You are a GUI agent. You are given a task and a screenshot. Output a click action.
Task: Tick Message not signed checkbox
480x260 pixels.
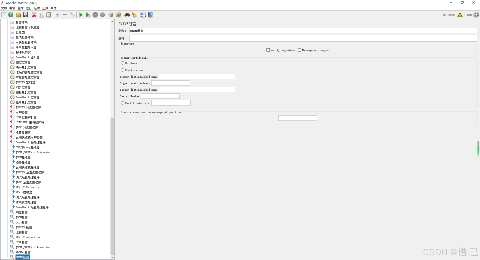(299, 50)
